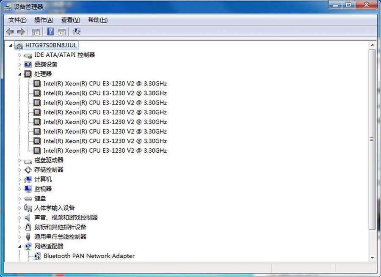Click the 声音、视频和游戏控制器 speaker icon
The image size is (381, 277).
[28, 218]
